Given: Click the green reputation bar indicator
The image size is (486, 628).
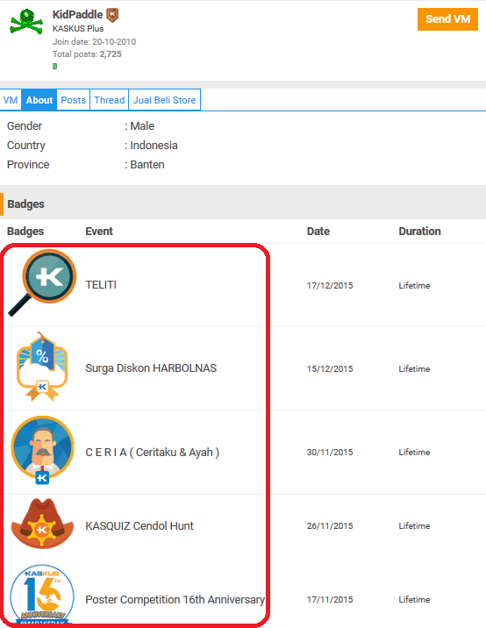Looking at the screenshot, I should (55, 66).
